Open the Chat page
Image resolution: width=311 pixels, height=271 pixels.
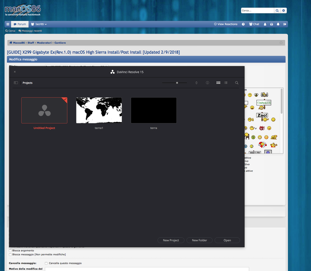click(254, 24)
